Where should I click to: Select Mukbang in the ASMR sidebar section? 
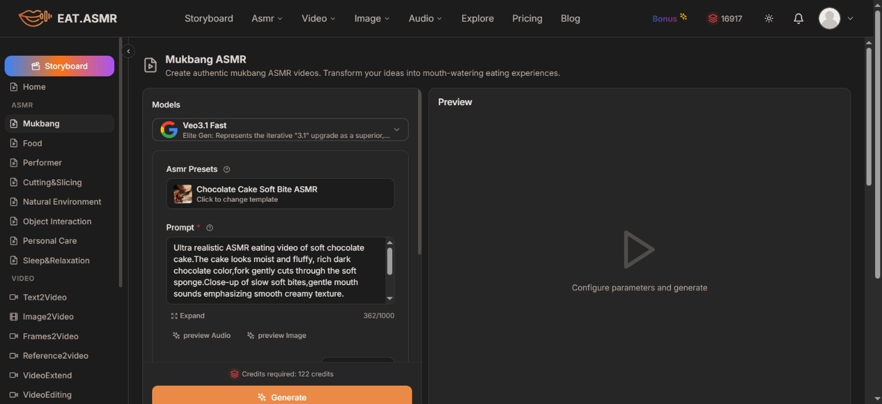(60, 124)
